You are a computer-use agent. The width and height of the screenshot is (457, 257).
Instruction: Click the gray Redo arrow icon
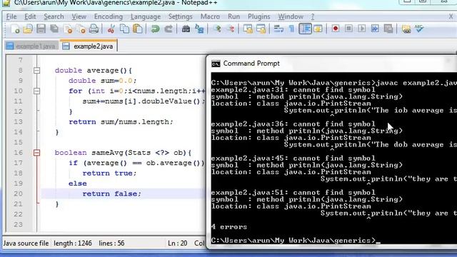169,29
